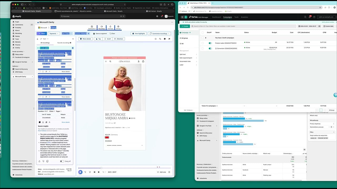Viewport: 337px width, 189px height.
Task: Toggle the Conversion campaign on/off switch
Action: click(x=210, y=48)
